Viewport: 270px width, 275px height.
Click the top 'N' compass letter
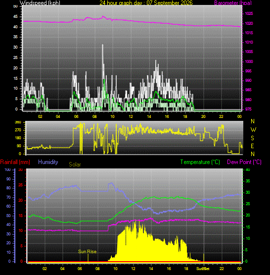[x=253, y=121]
